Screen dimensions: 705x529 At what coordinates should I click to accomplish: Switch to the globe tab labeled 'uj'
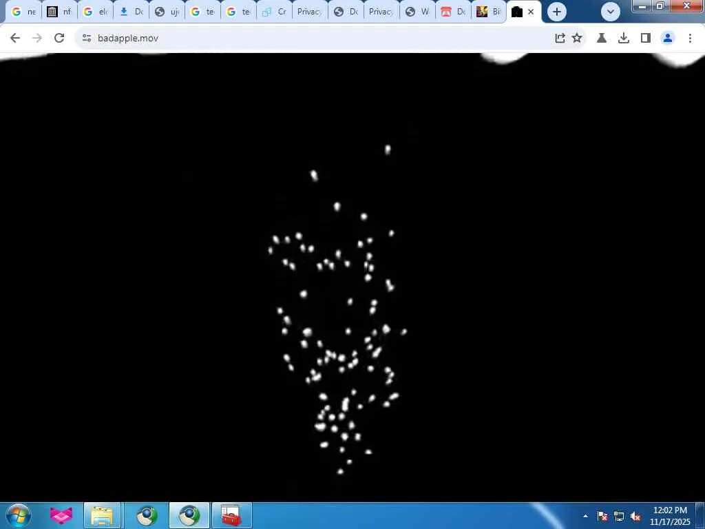167,12
